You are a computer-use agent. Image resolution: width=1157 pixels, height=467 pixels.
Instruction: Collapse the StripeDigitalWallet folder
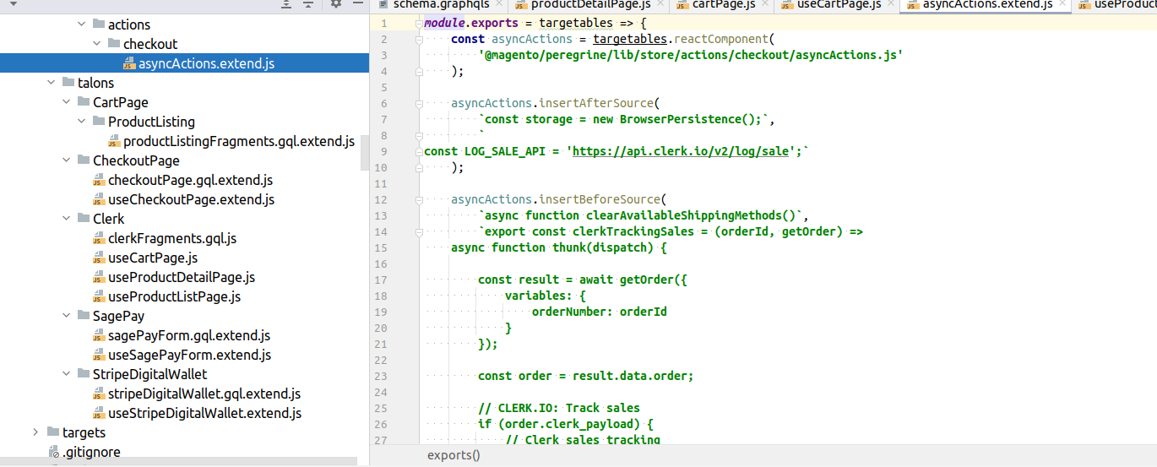click(x=66, y=374)
